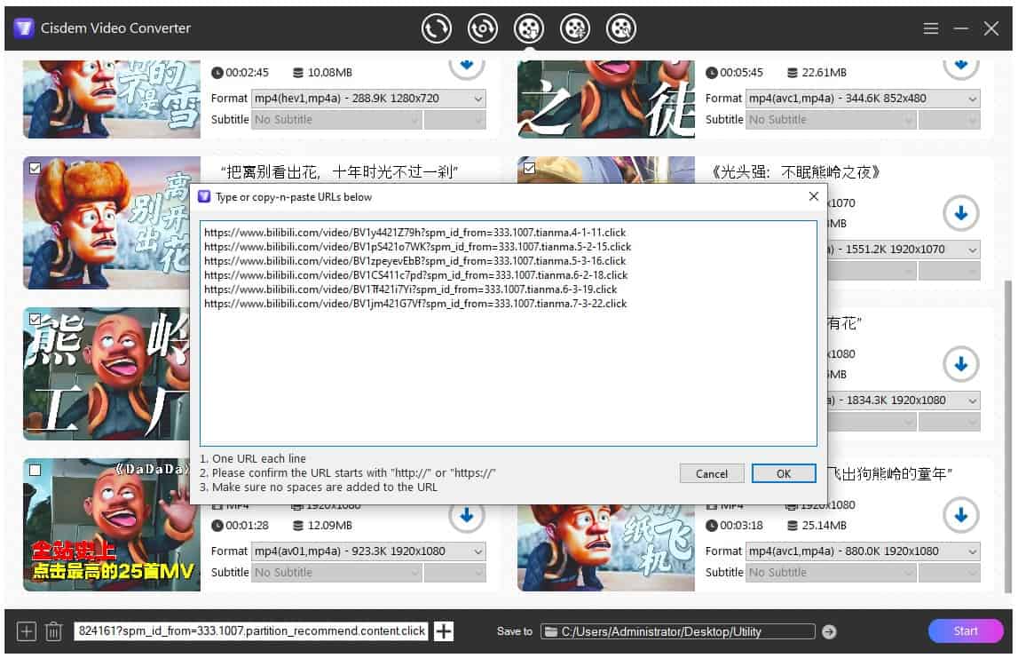
Task: Click URL line containing BV1jm421G7Vf
Action: 415,304
